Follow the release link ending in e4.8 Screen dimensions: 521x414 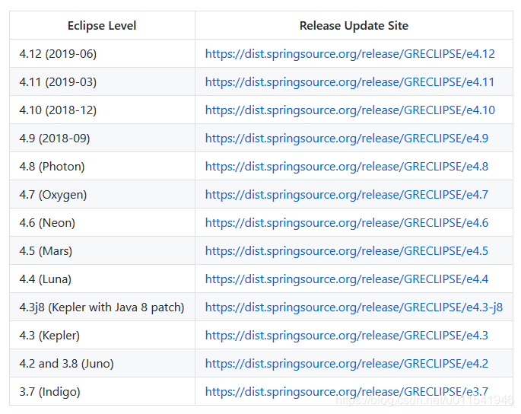tap(347, 166)
